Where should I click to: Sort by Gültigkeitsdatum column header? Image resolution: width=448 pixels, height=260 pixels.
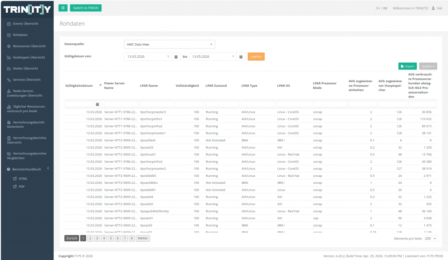pyautogui.click(x=79, y=86)
